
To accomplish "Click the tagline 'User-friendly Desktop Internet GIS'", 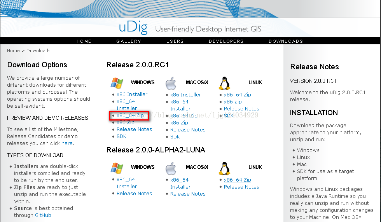I will 208,29.
